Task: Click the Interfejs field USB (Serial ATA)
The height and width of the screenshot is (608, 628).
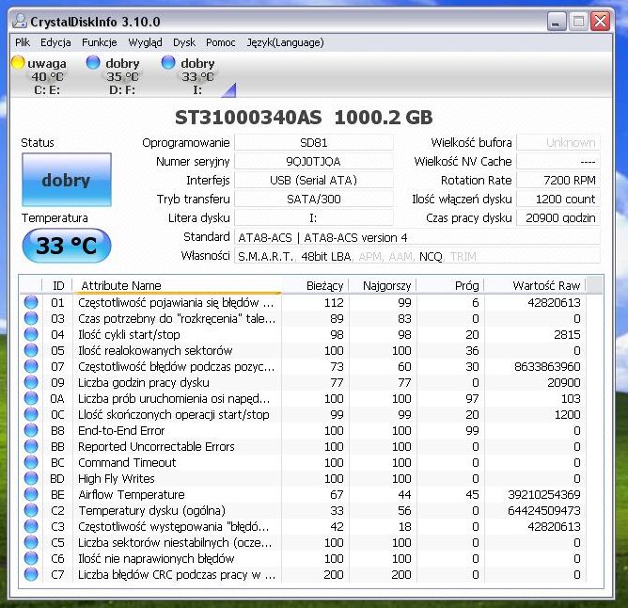Action: 314,181
